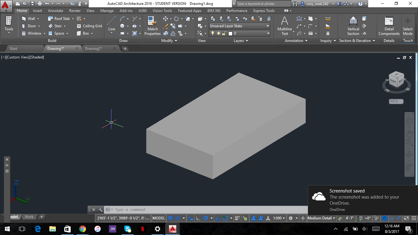This screenshot has height=235, width=418.
Task: Switch to the Annotate ribbon tab
Action: [x=55, y=10]
